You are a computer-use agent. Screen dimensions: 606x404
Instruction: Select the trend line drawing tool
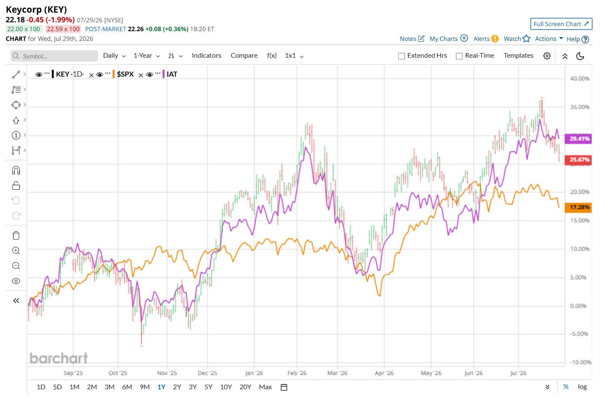click(16, 75)
